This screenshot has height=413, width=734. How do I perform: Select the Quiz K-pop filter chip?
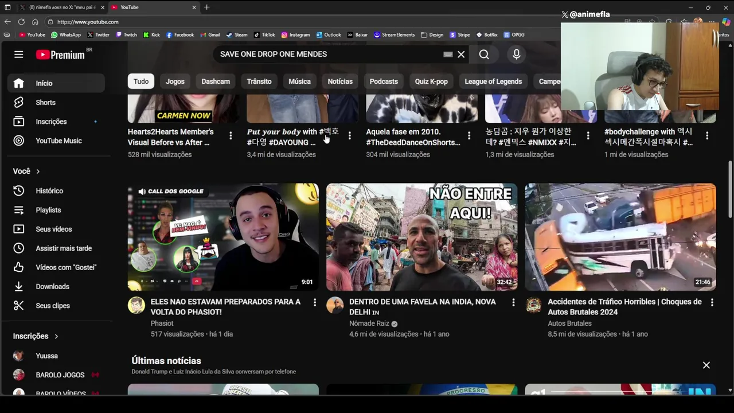pos(431,81)
